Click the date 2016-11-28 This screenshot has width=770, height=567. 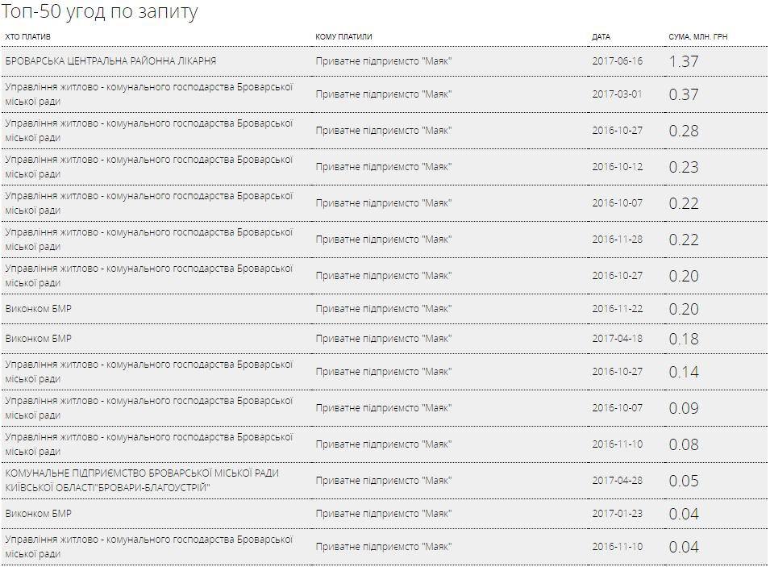pyautogui.click(x=618, y=240)
